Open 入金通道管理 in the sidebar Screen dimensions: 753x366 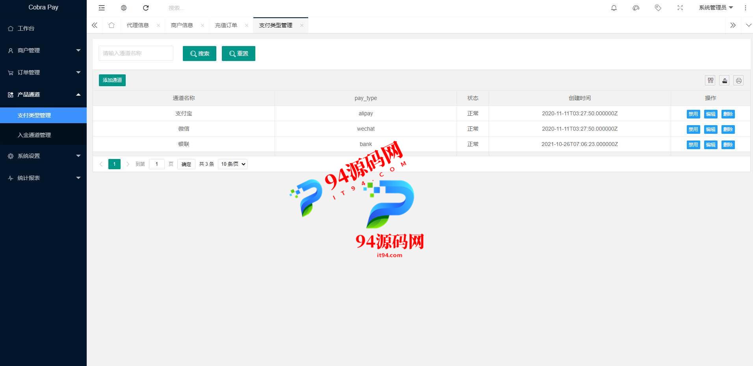(43, 135)
